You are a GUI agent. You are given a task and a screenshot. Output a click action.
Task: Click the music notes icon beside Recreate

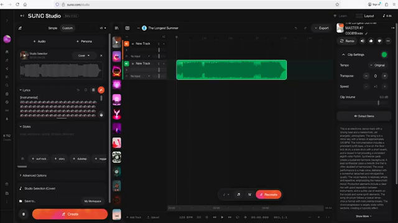coord(239,195)
